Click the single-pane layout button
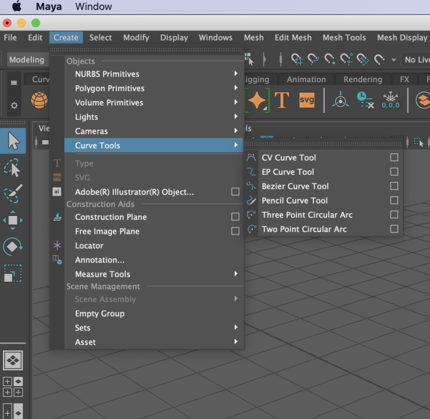The height and width of the screenshot is (419, 430). tap(13, 360)
